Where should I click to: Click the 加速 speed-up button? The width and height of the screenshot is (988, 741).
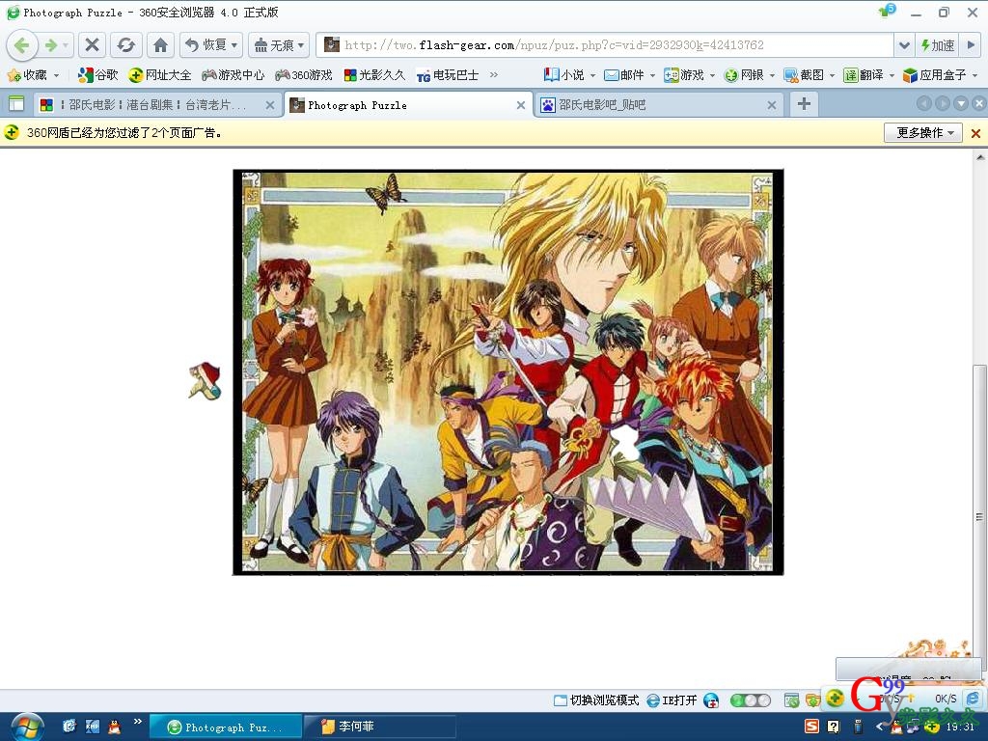point(938,45)
